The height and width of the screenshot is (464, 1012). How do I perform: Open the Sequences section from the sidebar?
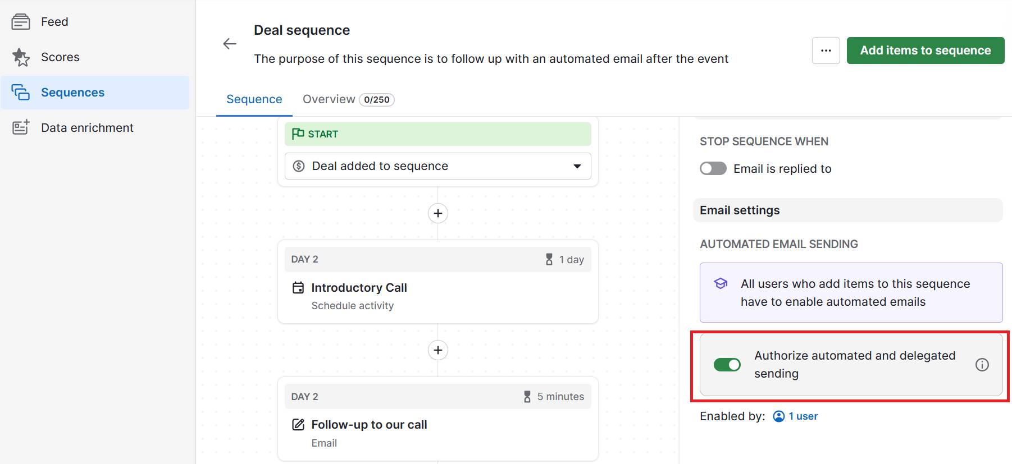[72, 92]
